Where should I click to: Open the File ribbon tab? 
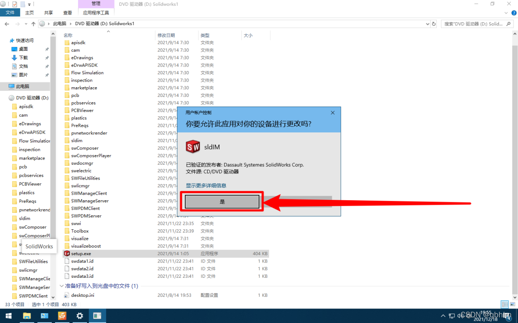coord(10,13)
